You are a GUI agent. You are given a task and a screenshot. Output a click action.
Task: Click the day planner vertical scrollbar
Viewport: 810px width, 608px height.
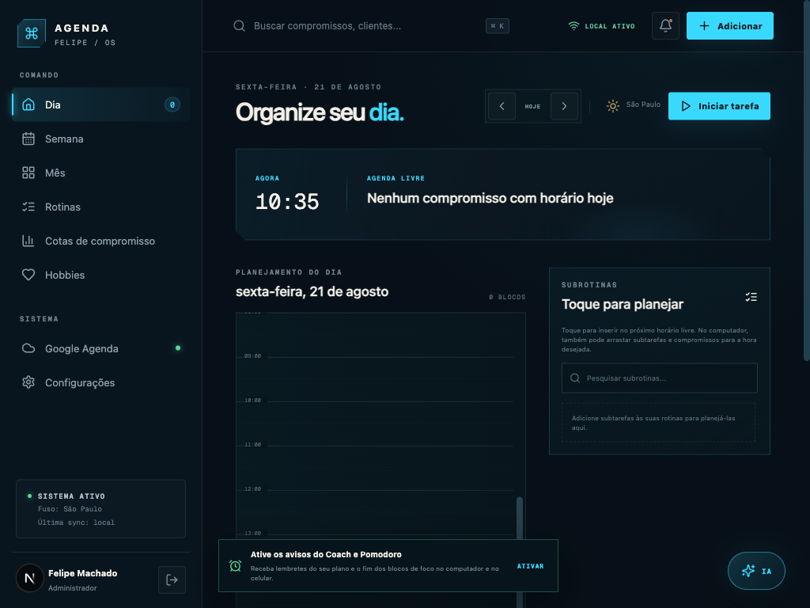pyautogui.click(x=520, y=551)
